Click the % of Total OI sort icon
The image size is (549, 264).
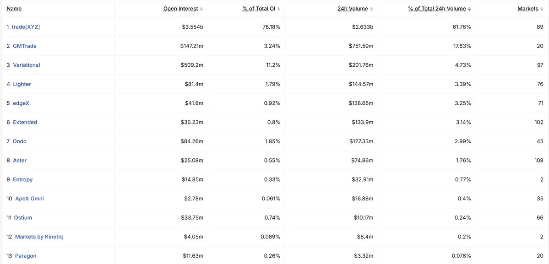pyautogui.click(x=279, y=9)
